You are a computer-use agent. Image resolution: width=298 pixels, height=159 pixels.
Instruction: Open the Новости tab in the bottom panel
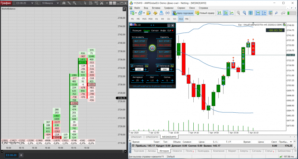pos(177,151)
